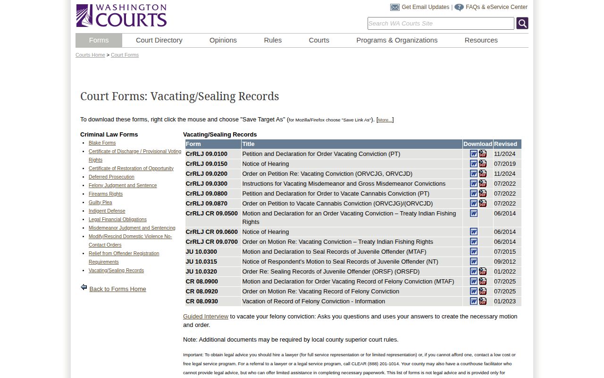
Task: Focus the Search WA Courts Site field
Action: [x=441, y=23]
